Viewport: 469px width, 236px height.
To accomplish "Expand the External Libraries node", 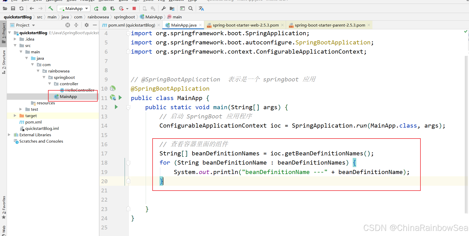I will pos(9,135).
